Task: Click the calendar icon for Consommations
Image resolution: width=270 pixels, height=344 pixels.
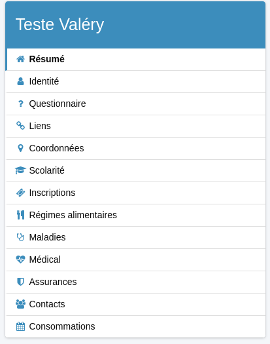Action: click(x=20, y=326)
